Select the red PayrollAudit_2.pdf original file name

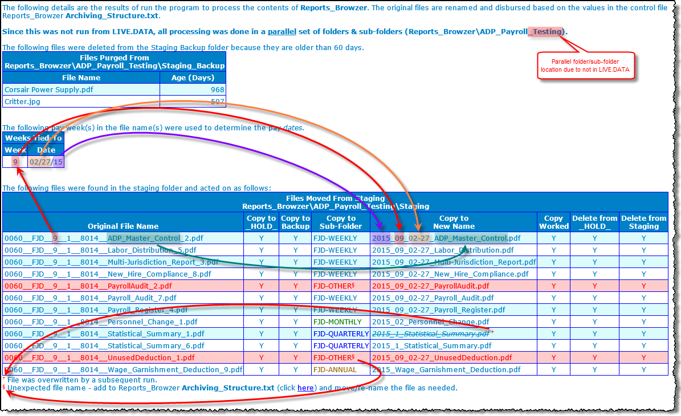pos(88,286)
